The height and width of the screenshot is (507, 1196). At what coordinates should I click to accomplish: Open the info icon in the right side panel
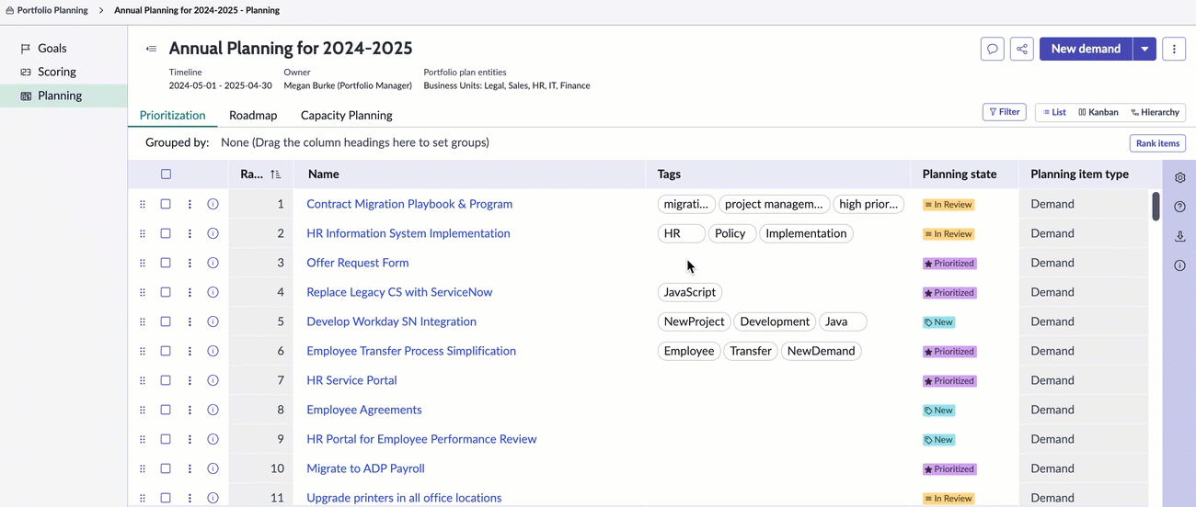pos(1180,265)
